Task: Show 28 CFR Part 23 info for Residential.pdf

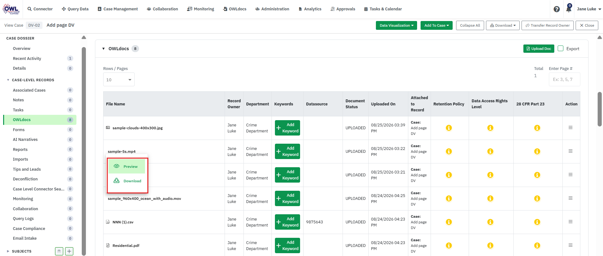Action: coord(537,246)
